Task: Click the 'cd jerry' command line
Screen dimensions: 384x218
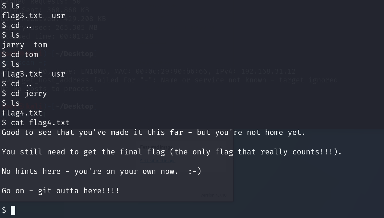Action: point(24,93)
